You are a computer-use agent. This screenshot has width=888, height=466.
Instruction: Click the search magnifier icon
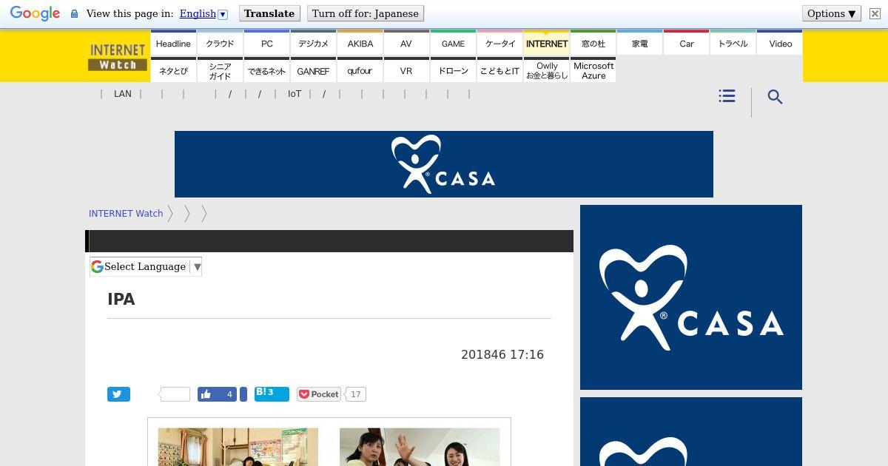[775, 97]
